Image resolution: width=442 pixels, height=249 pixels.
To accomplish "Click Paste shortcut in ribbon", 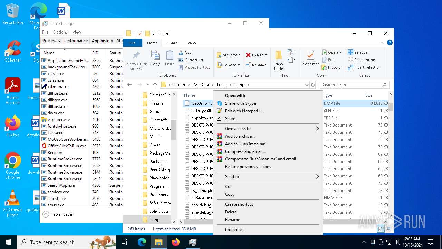I will (194, 67).
